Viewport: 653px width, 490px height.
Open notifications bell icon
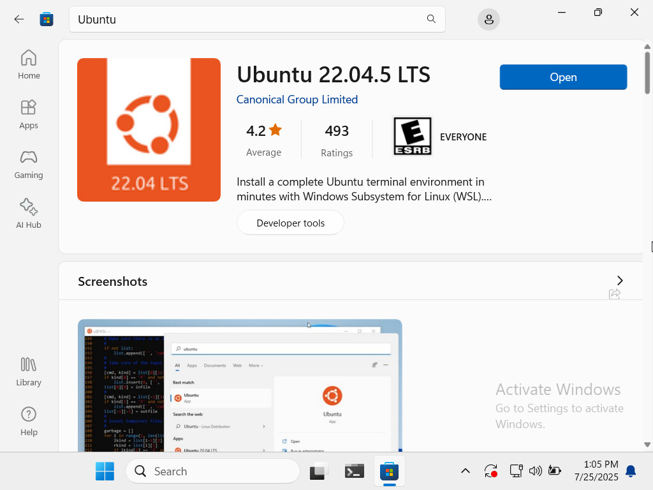[631, 471]
